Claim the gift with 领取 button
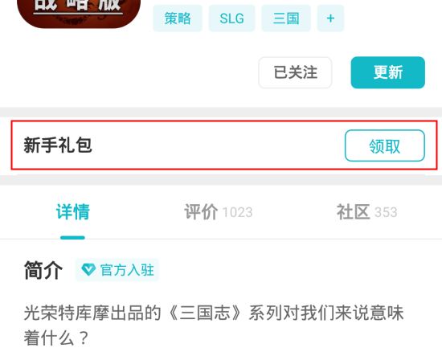This screenshot has height=348, width=442. pos(385,145)
